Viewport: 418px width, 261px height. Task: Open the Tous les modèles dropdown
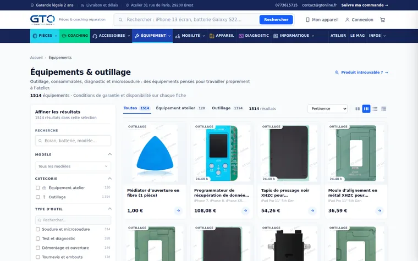[73, 166]
